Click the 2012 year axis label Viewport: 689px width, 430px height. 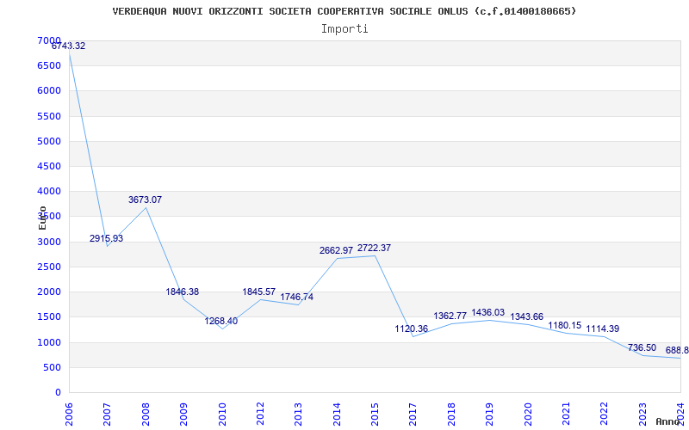point(260,414)
